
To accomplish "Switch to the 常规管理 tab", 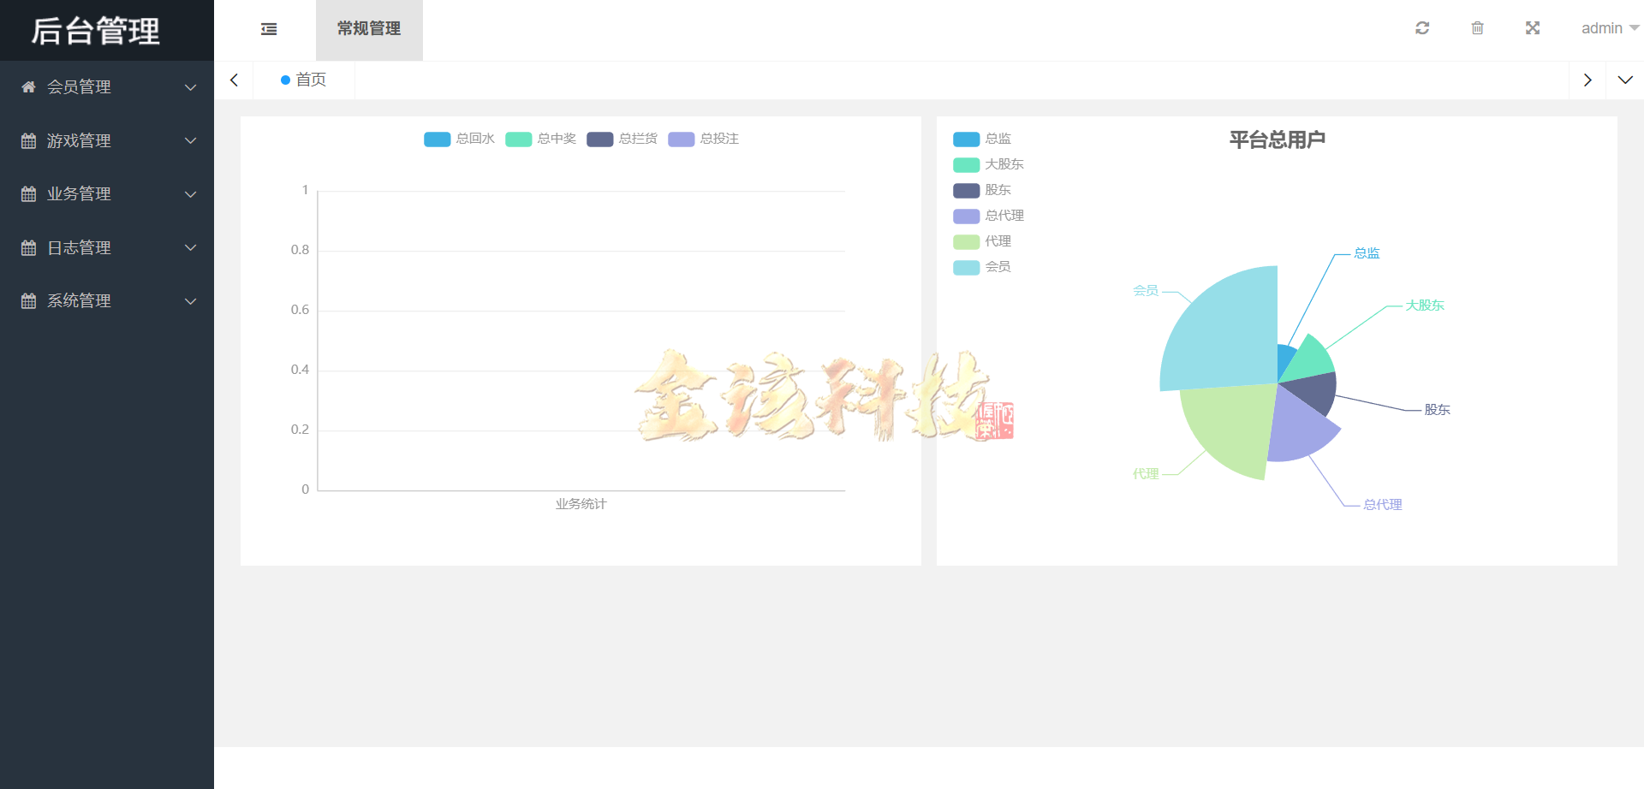I will coord(369,28).
